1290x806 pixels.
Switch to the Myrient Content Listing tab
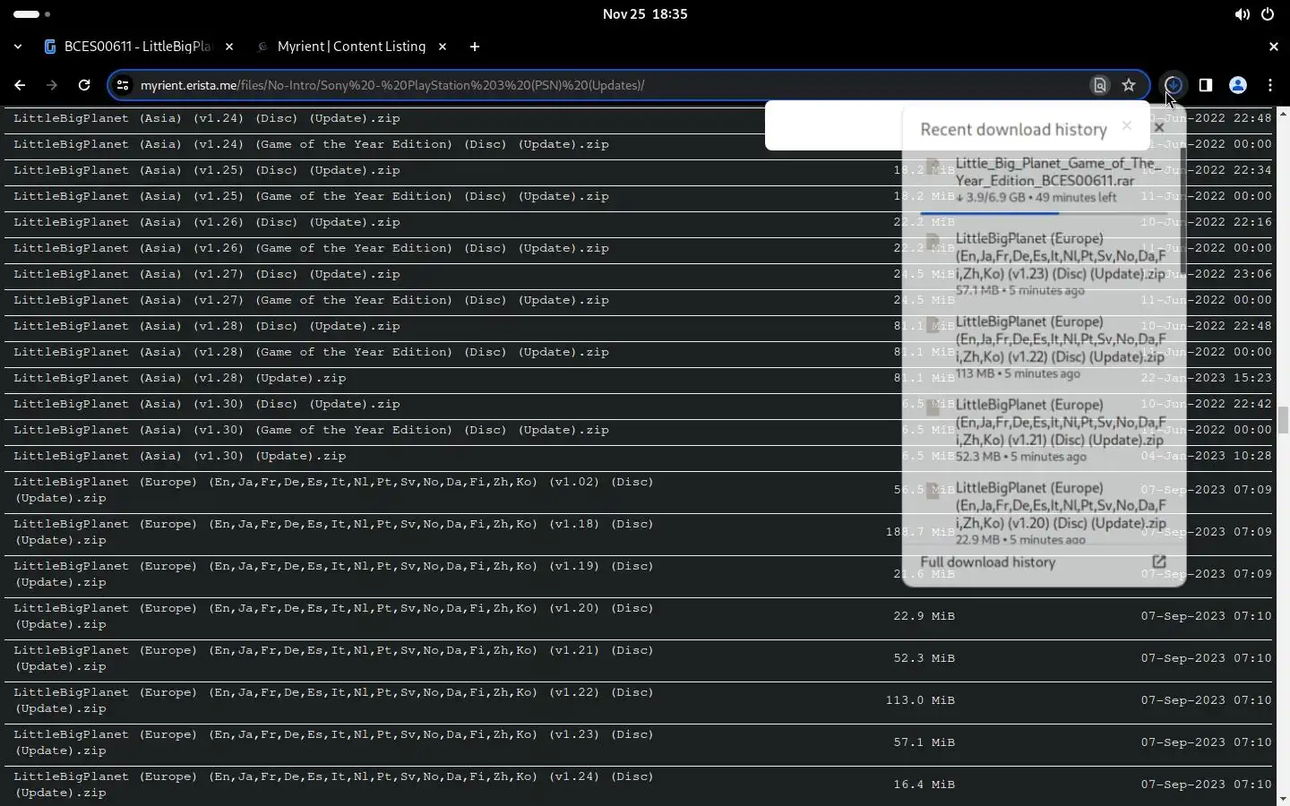tap(351, 47)
